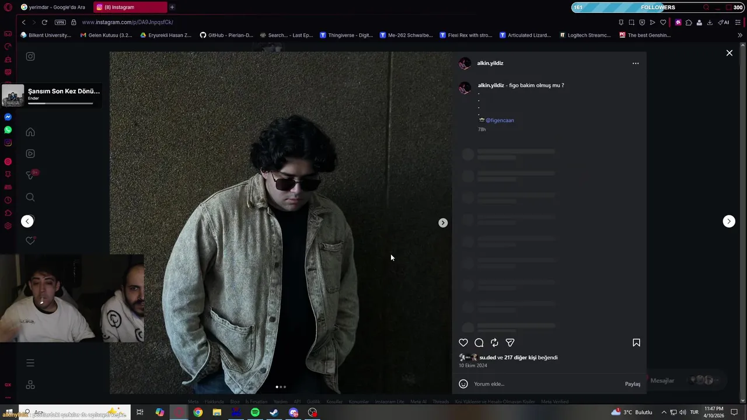Open Instagram notifications heart in the sidebar
Image resolution: width=747 pixels, height=420 pixels.
(30, 240)
